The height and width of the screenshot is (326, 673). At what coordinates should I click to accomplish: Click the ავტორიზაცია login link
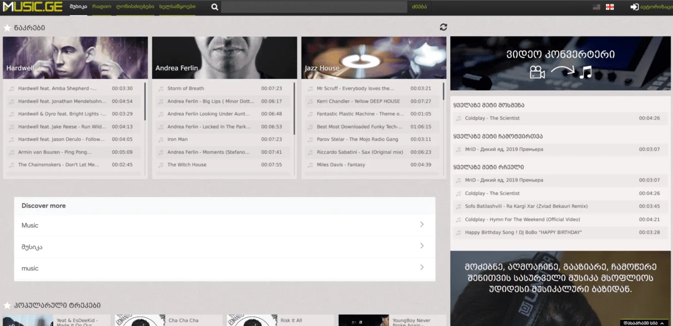tap(656, 7)
